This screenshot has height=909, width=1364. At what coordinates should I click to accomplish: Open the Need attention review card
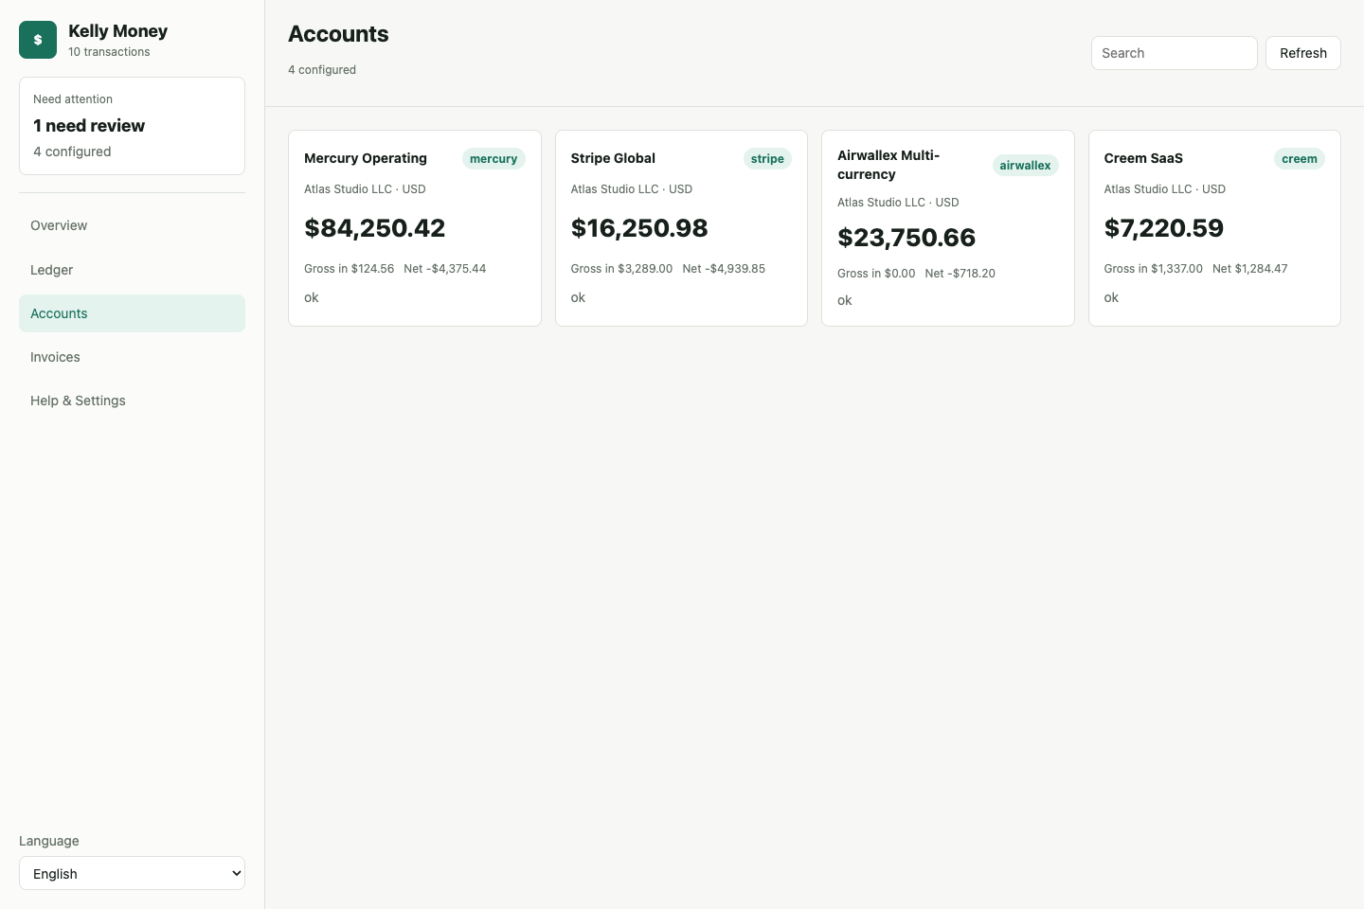(132, 126)
